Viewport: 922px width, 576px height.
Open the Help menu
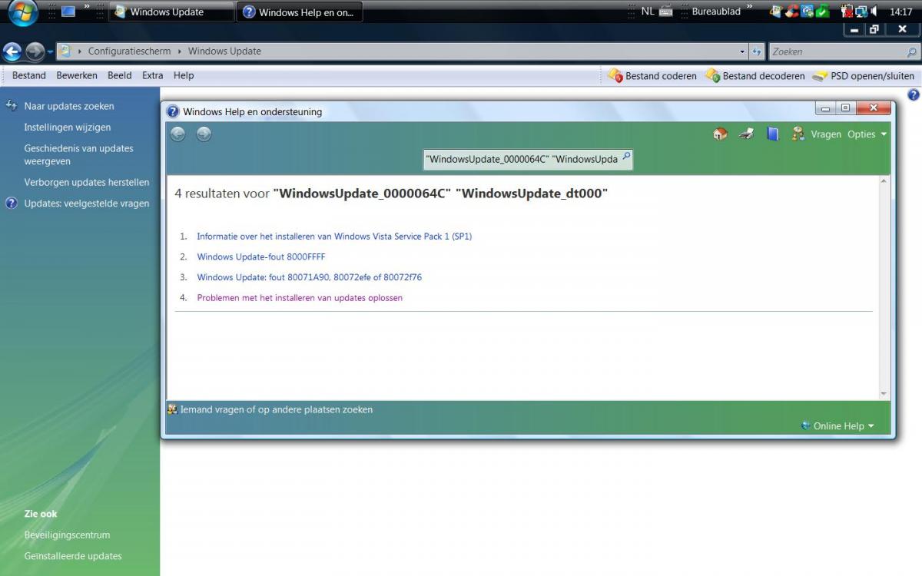point(184,75)
